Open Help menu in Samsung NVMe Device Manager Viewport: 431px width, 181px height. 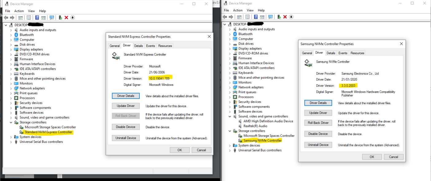261,10
